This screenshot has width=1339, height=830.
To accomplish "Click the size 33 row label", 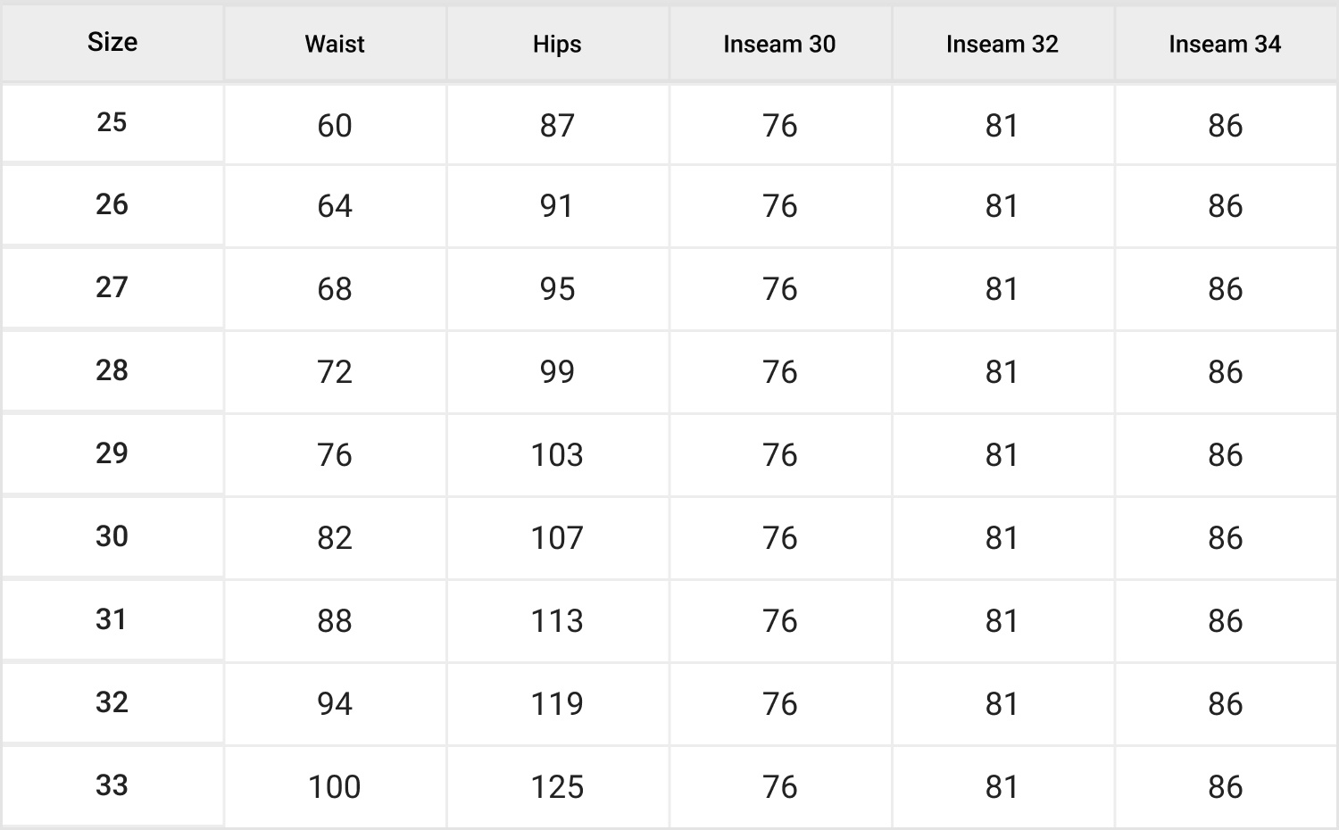I will (x=112, y=785).
